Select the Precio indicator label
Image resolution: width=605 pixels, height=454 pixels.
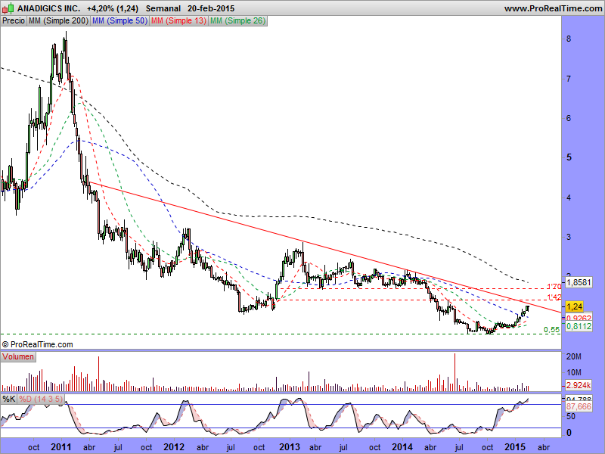pyautogui.click(x=14, y=21)
